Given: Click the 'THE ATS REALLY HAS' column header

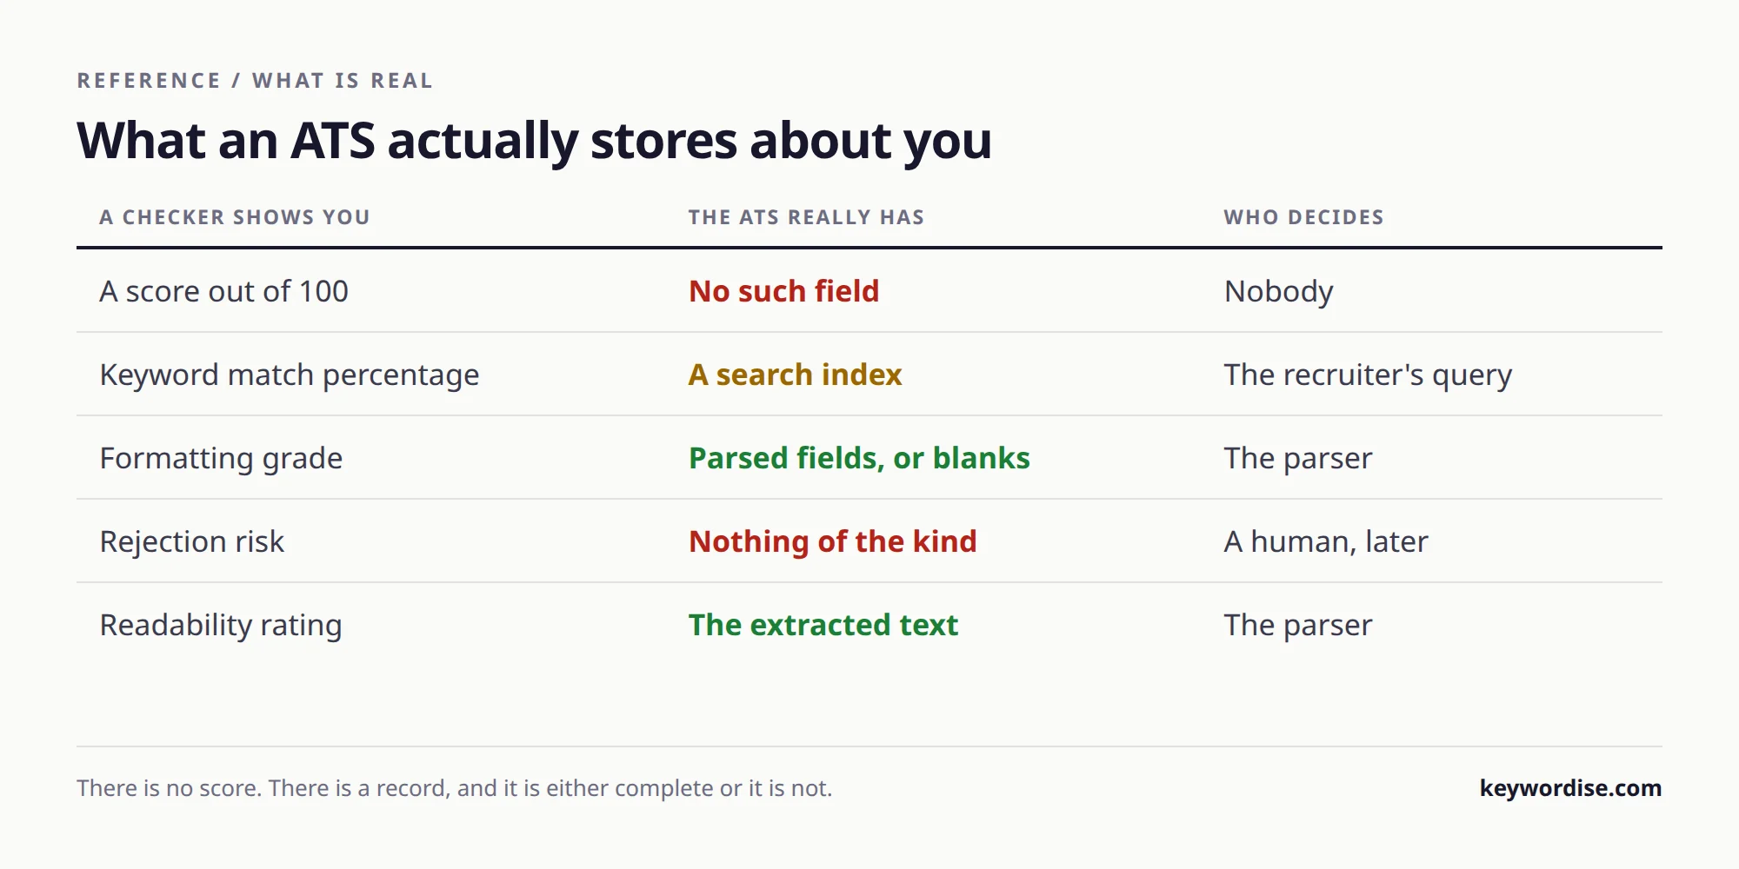Looking at the screenshot, I should [x=806, y=217].
